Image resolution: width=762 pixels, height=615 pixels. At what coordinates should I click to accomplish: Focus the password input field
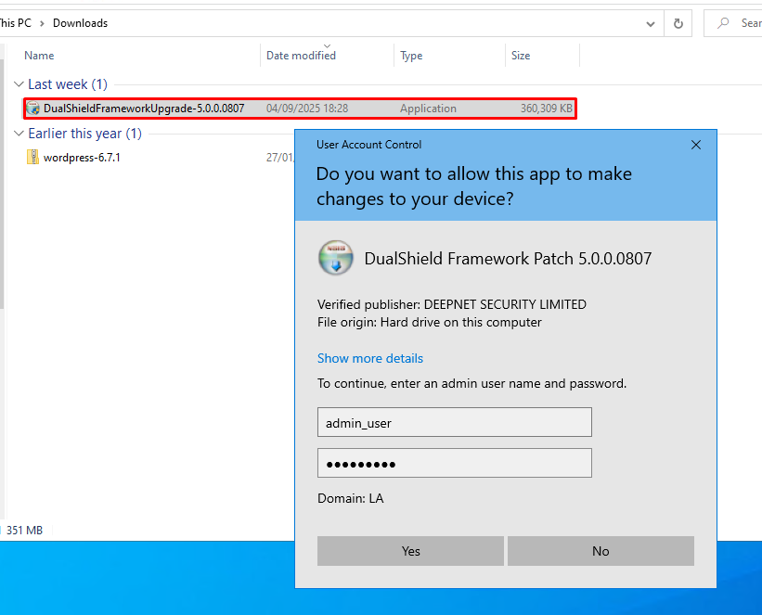pyautogui.click(x=454, y=463)
